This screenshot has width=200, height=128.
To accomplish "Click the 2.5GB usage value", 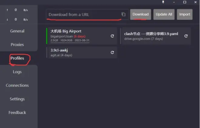I will [54, 40].
